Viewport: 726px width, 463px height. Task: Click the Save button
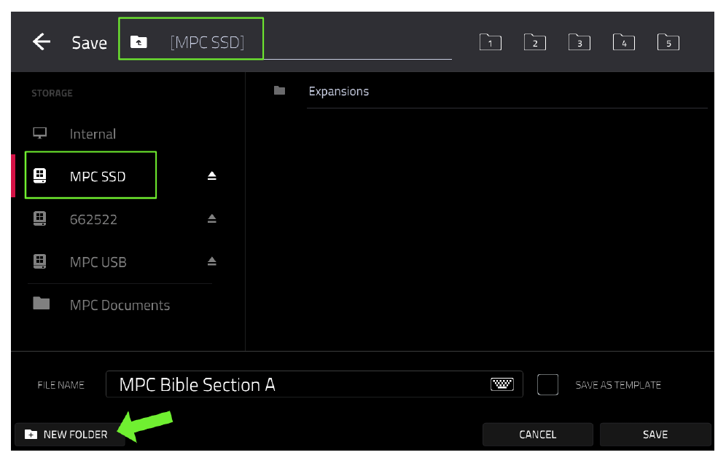[655, 435]
